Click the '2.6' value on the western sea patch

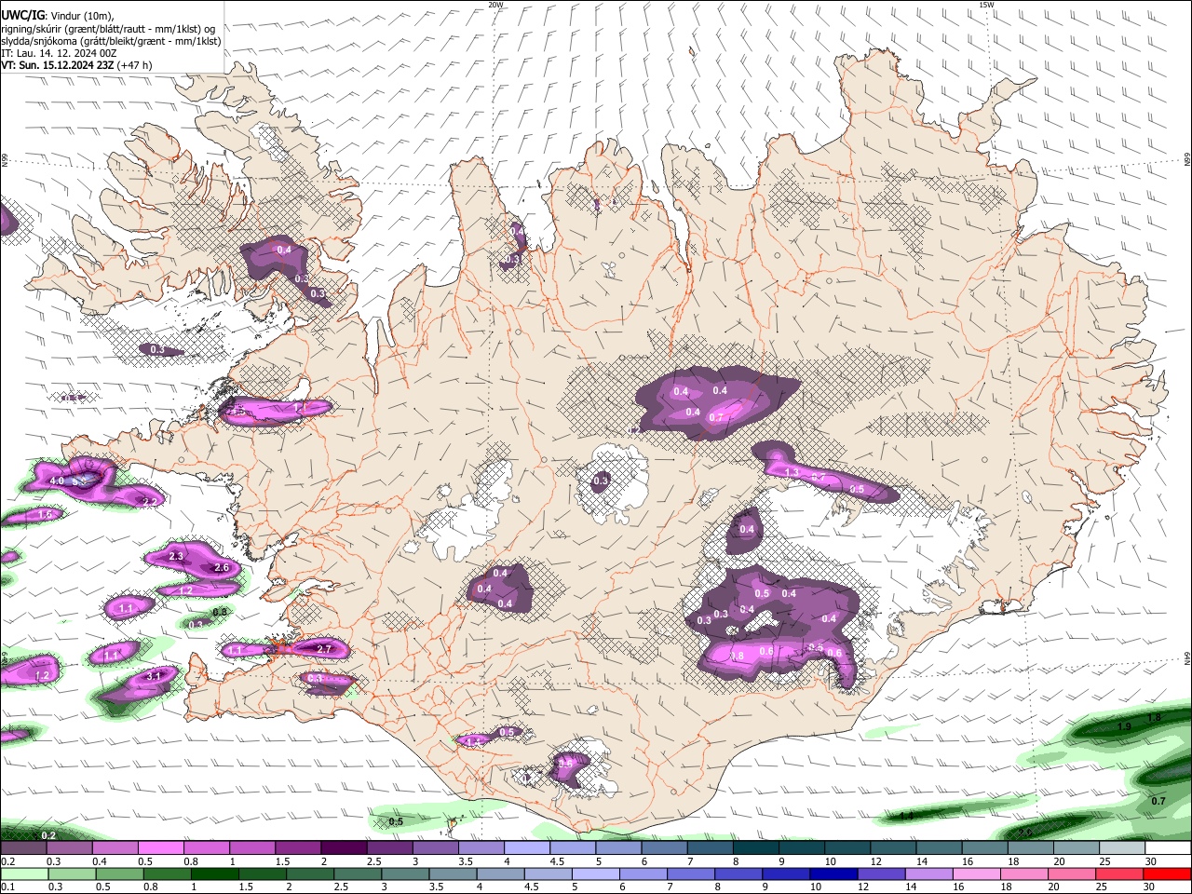click(x=222, y=567)
